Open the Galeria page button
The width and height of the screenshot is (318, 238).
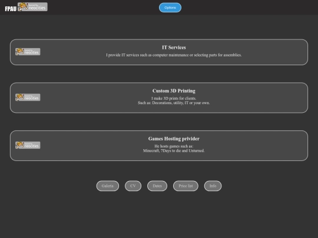(108, 186)
